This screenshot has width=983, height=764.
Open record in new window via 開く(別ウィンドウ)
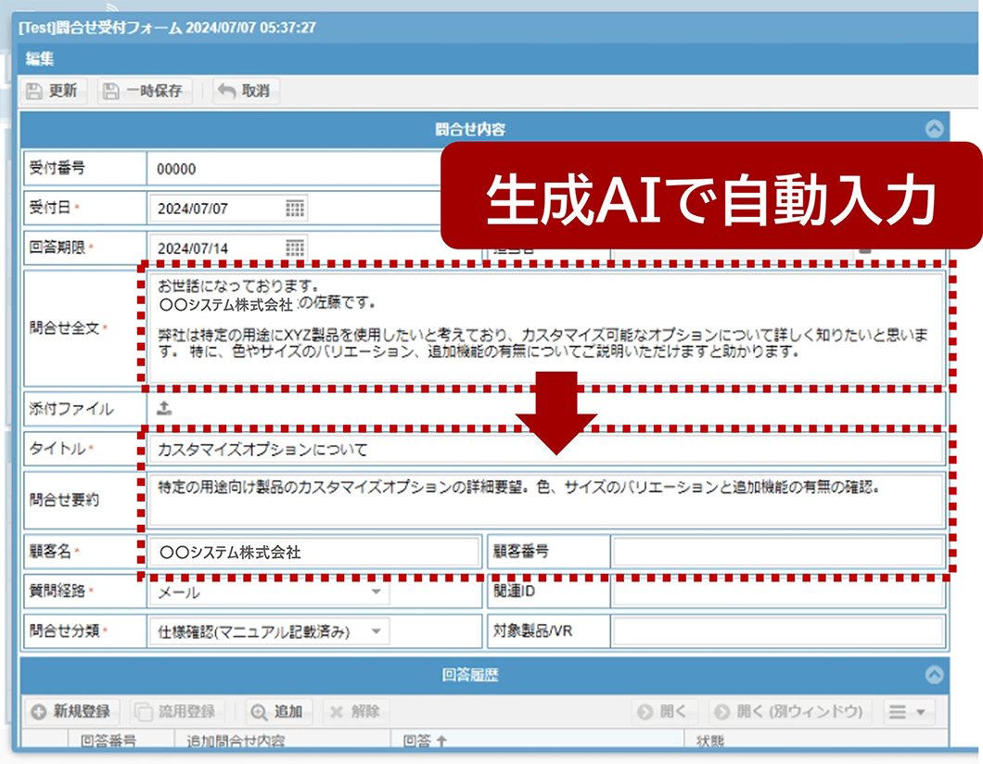pos(791,711)
